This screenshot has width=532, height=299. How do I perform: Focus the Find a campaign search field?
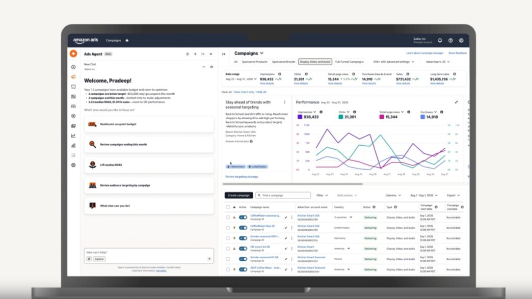[x=283, y=195]
